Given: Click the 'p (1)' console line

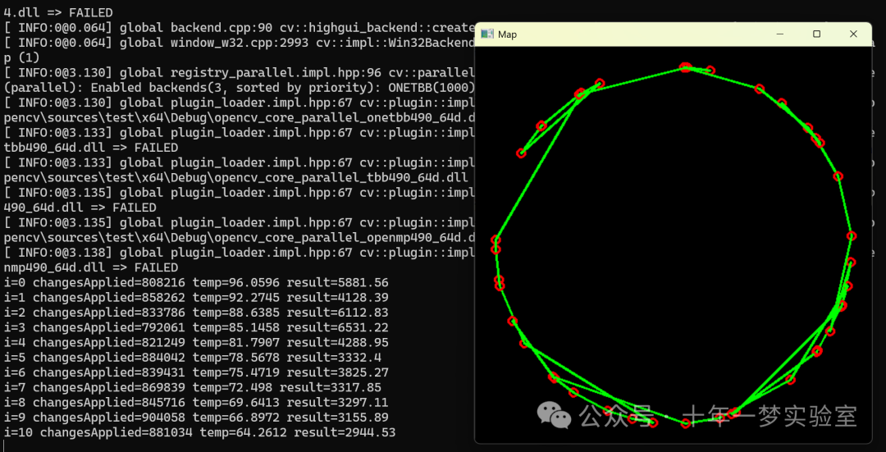Looking at the screenshot, I should point(22,57).
